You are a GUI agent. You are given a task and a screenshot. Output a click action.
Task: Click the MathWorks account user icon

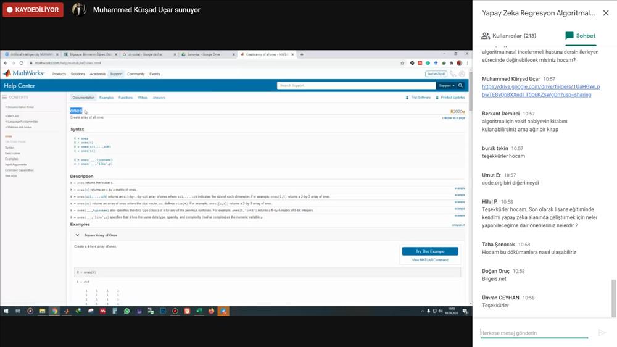point(462,74)
